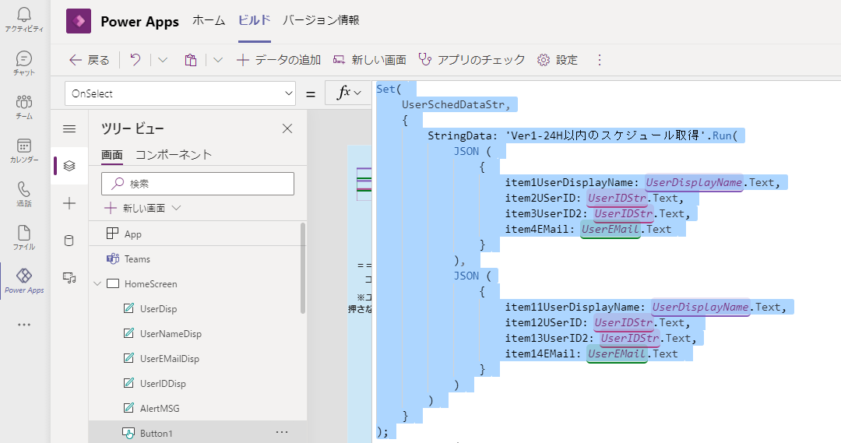841x443 pixels.
Task: Open the Calendar icon in Teams sidebar
Action: 24,150
